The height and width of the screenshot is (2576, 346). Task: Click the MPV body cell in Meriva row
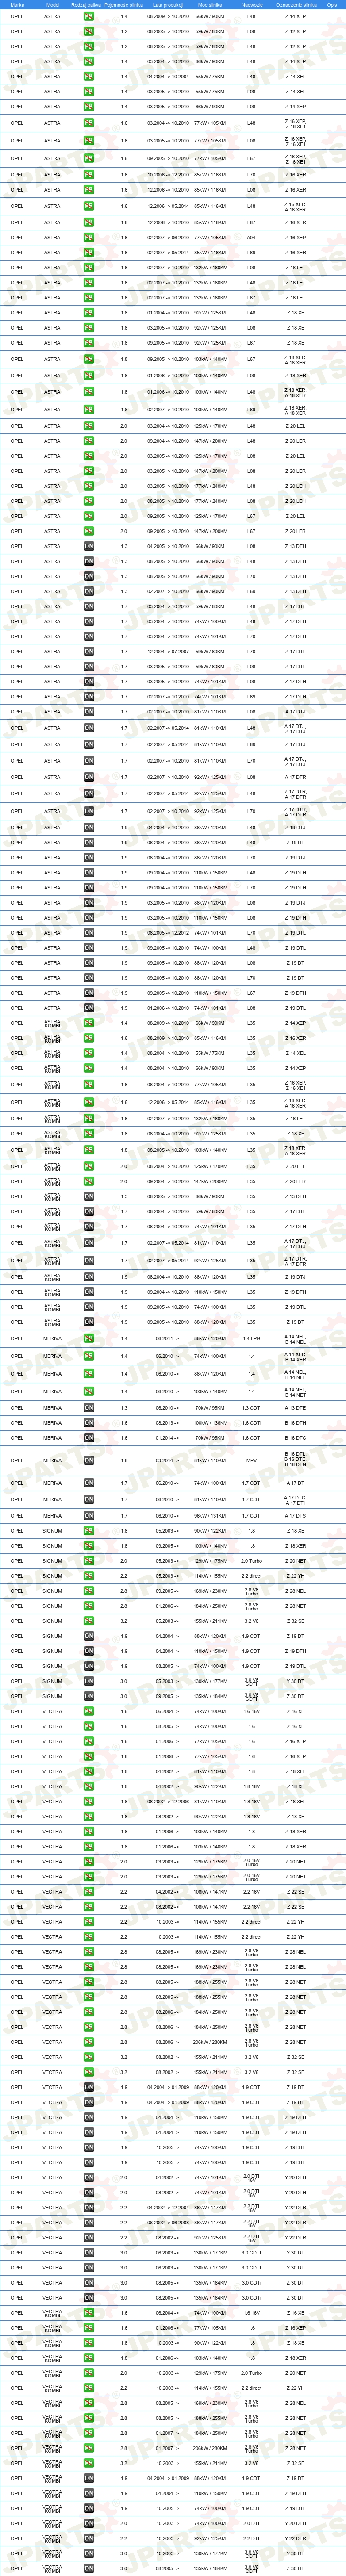tap(251, 1461)
